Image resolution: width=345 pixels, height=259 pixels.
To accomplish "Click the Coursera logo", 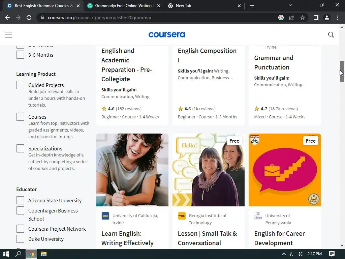I will (x=167, y=35).
